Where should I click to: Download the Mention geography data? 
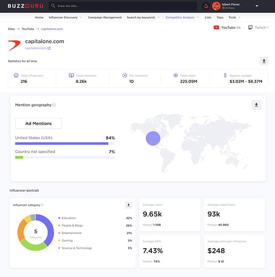click(256, 105)
